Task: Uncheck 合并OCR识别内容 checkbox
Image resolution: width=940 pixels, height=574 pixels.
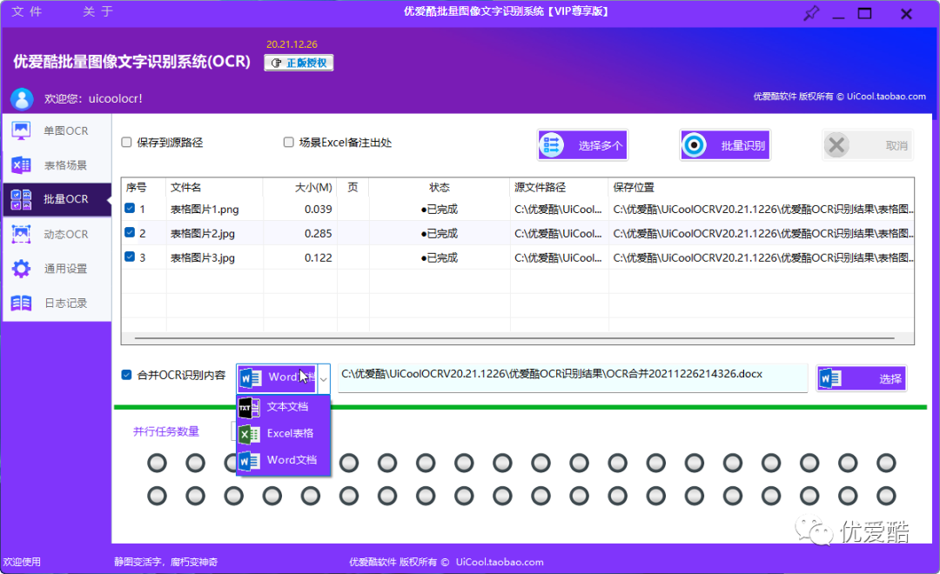Action: 127,376
